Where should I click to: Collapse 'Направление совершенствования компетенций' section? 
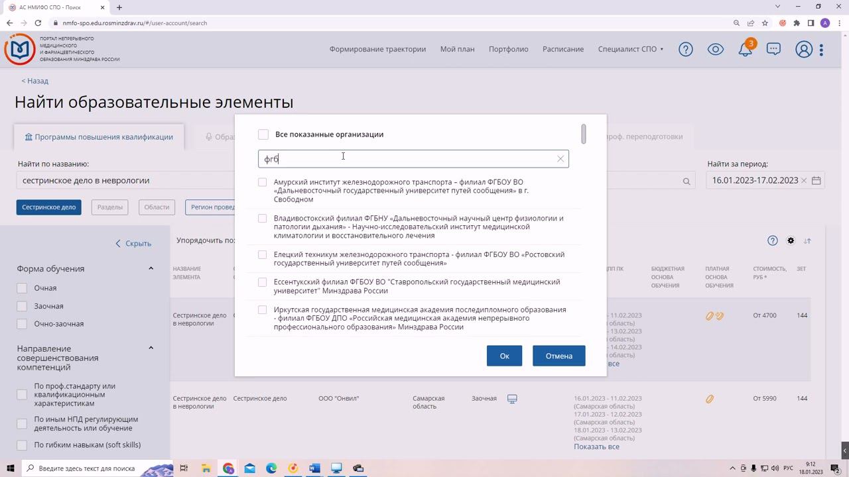click(x=151, y=348)
